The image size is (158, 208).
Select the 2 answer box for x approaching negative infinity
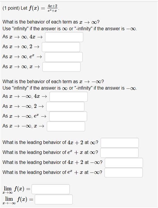pos(65,107)
